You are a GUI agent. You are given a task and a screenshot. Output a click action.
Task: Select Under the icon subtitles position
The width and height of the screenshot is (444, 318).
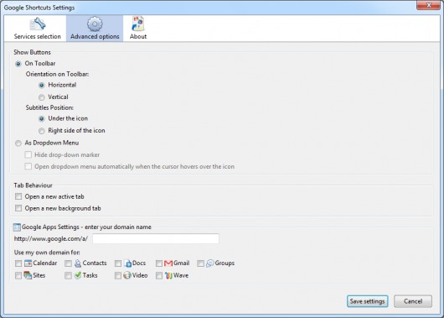(x=42, y=118)
